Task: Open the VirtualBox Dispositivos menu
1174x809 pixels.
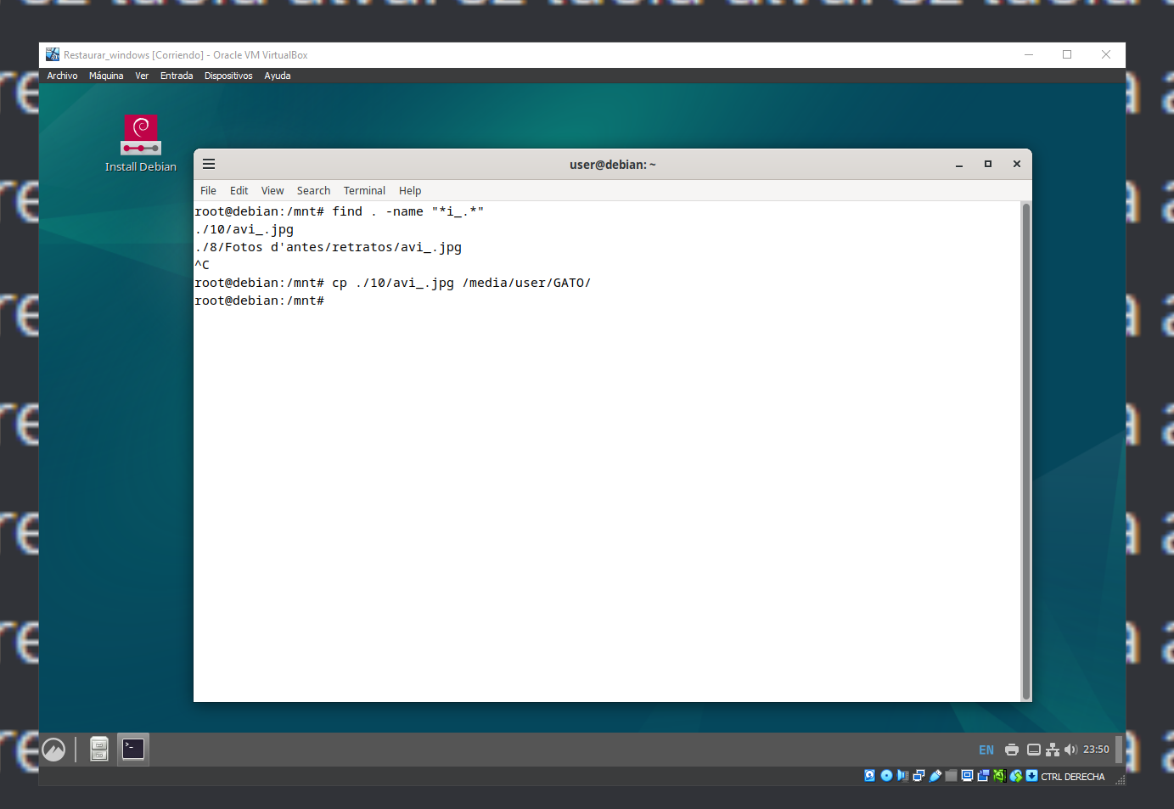Action: click(x=228, y=76)
